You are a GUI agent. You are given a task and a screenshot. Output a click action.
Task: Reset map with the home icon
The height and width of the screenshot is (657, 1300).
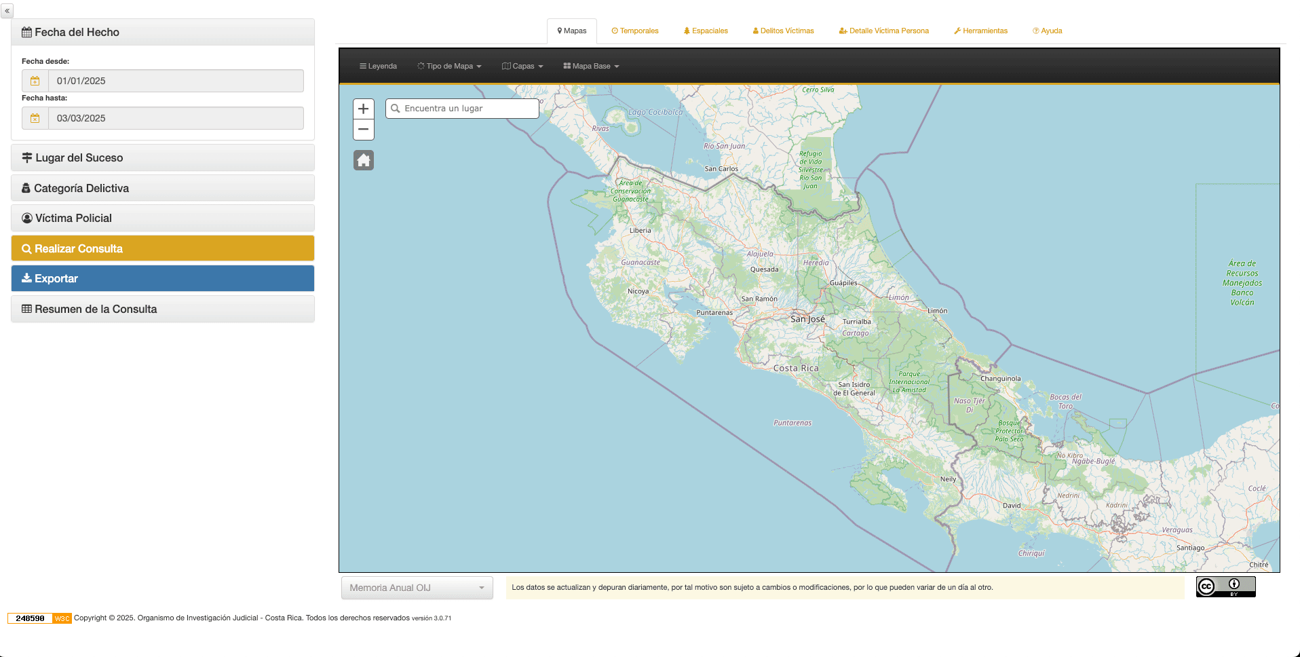[x=364, y=160]
